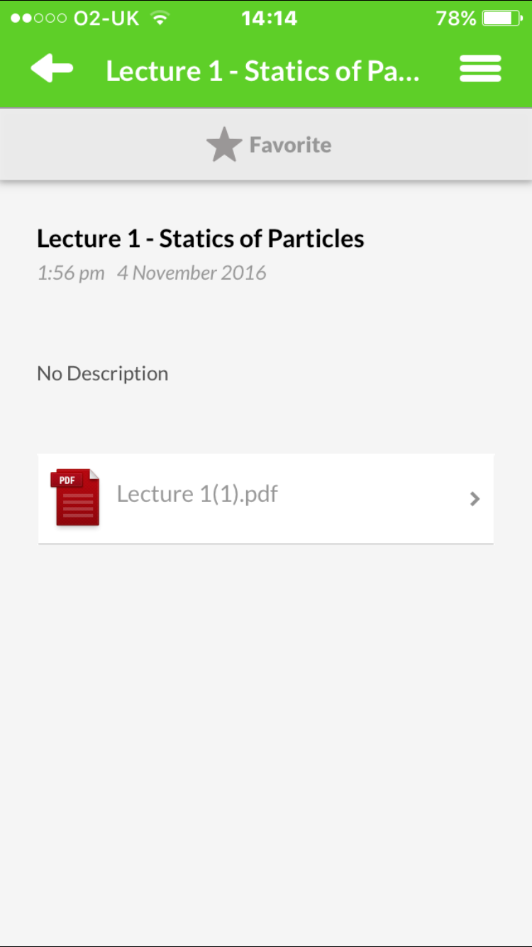Open the Lecture 1(1).pdf file name
Screen dimensions: 532x947
point(197,494)
